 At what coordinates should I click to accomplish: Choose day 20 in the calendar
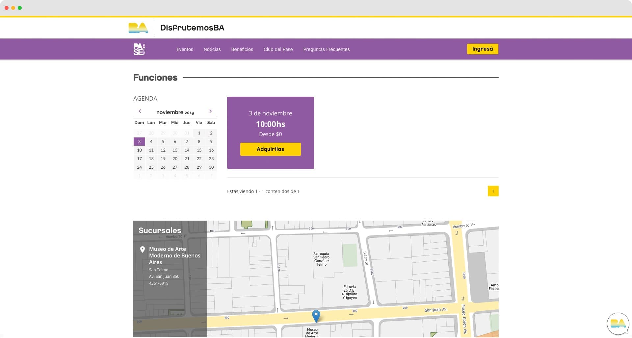[x=175, y=159]
